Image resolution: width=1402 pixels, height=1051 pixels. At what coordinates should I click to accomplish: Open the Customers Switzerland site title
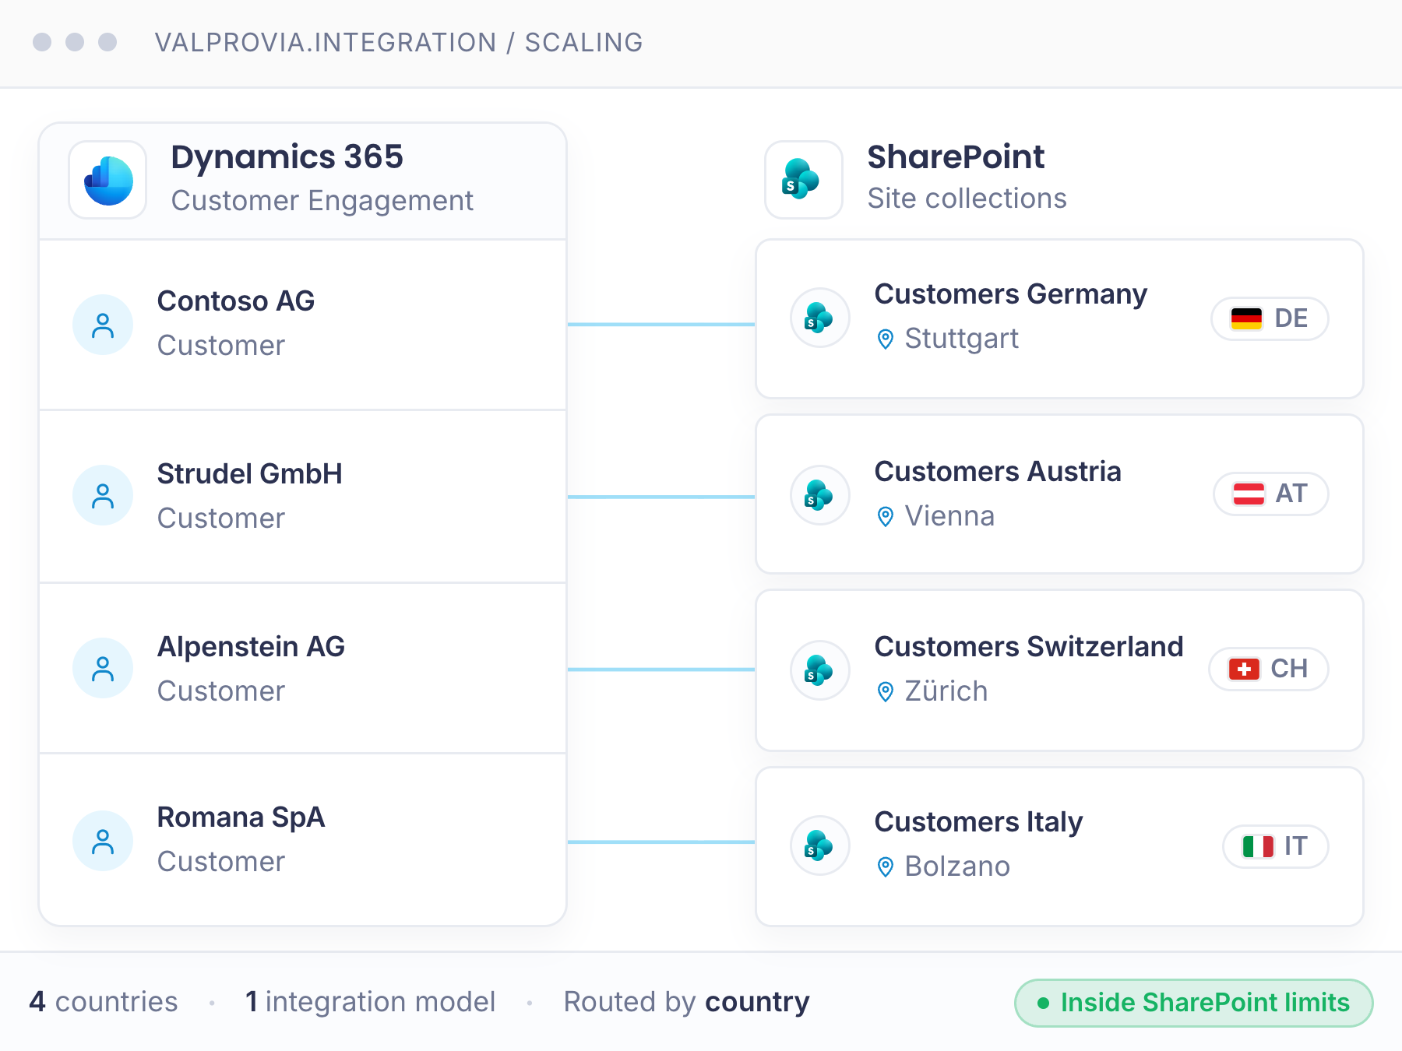[x=1029, y=647]
